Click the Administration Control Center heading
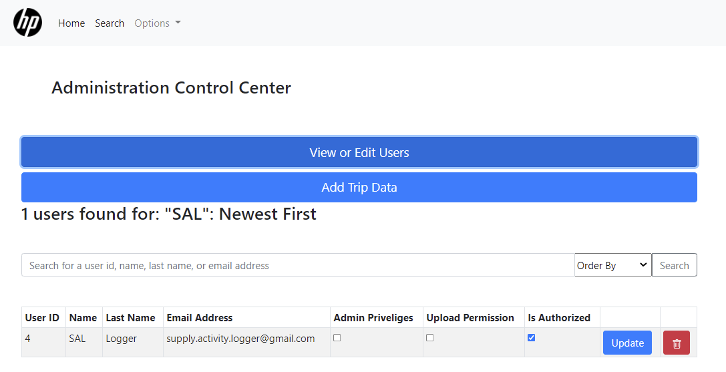The image size is (726, 372). tap(171, 87)
